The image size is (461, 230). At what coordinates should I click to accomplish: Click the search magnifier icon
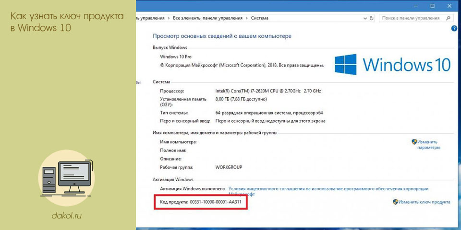tap(449, 18)
